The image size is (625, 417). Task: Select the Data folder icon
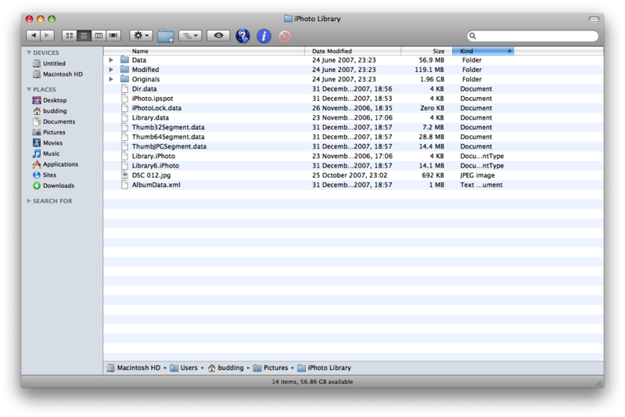124,59
